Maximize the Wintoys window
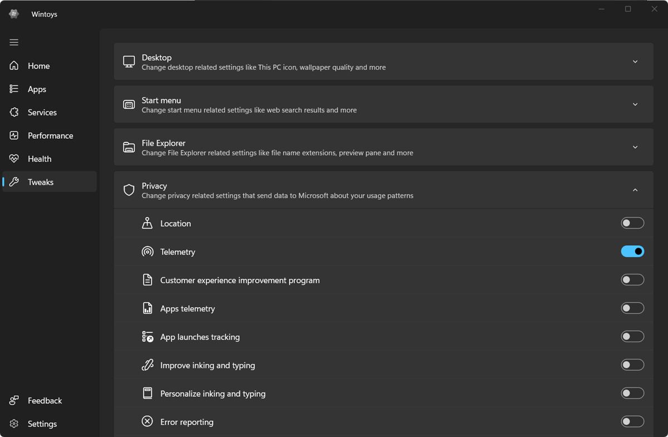This screenshot has width=668, height=437. [x=628, y=9]
